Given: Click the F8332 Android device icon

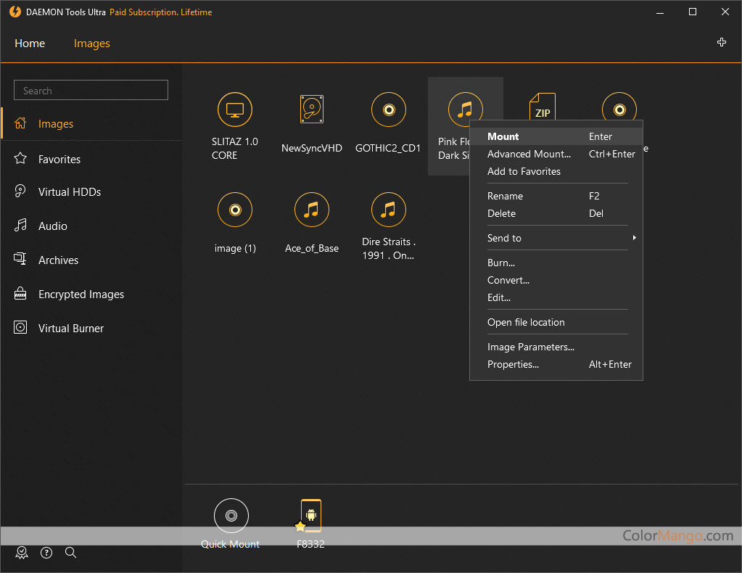Looking at the screenshot, I should [x=310, y=516].
